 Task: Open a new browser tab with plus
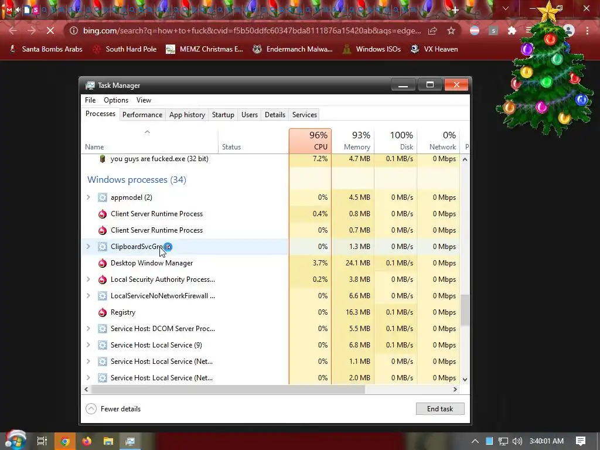[455, 11]
